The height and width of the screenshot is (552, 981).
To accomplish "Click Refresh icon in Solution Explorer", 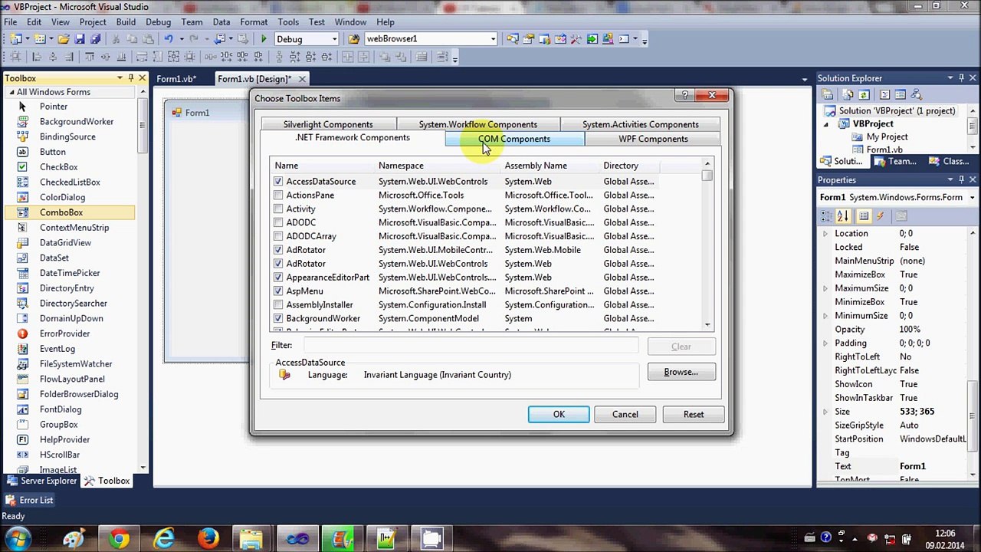I will (x=863, y=94).
